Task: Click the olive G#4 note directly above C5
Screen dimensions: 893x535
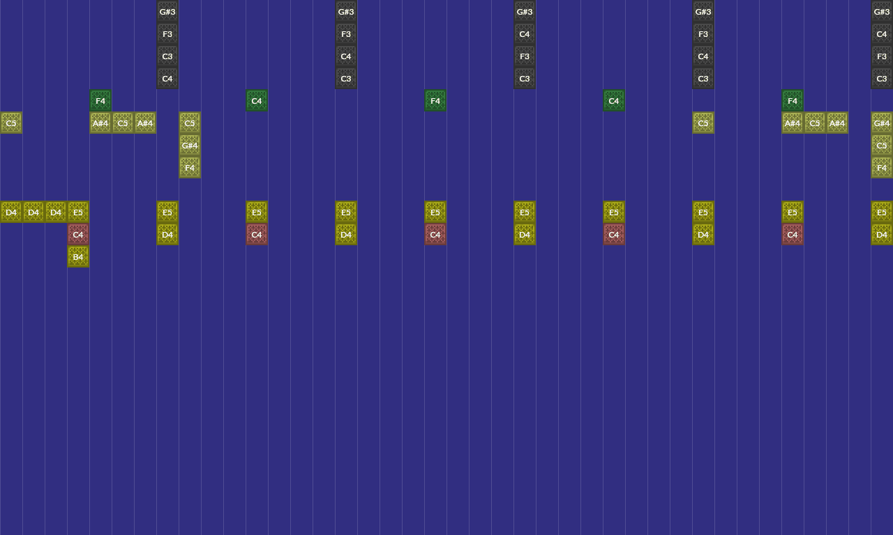Action: pos(882,123)
